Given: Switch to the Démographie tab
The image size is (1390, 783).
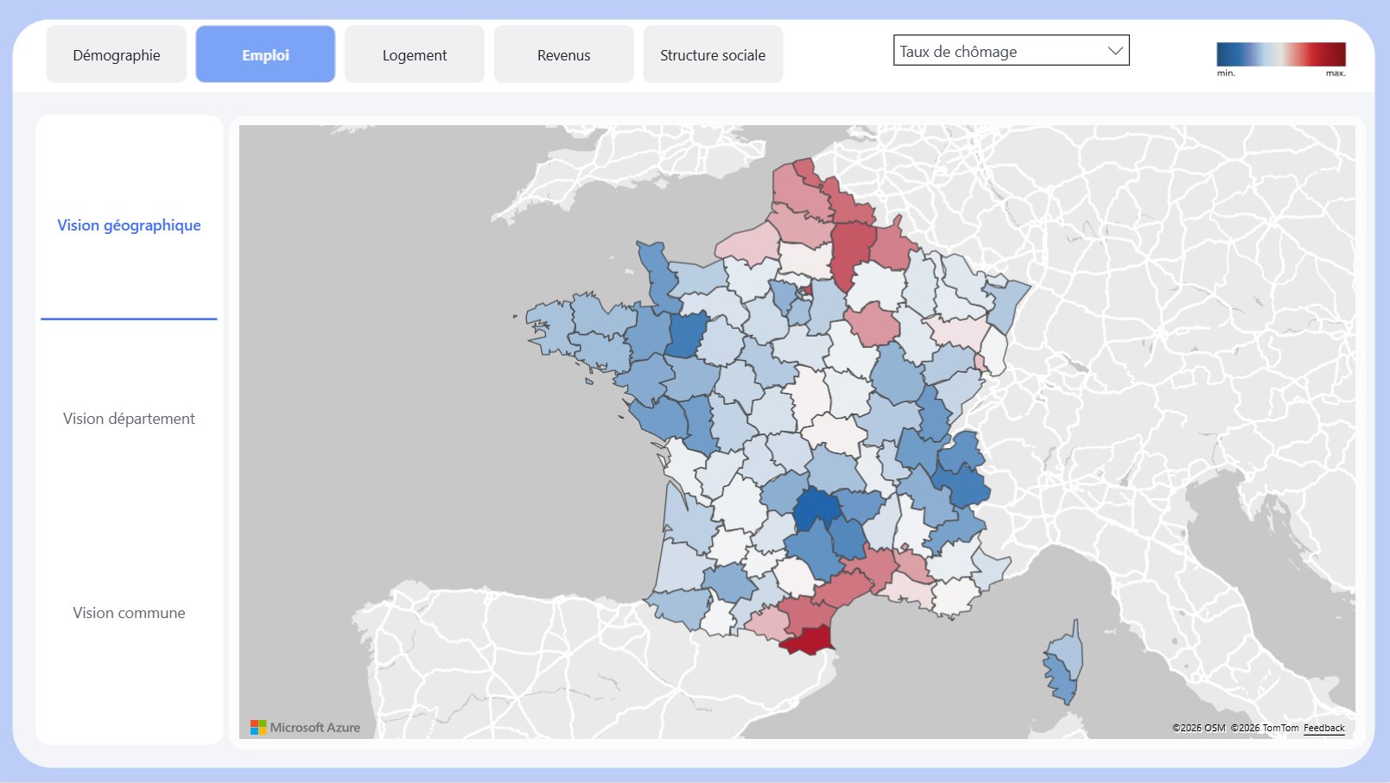Looking at the screenshot, I should [116, 54].
